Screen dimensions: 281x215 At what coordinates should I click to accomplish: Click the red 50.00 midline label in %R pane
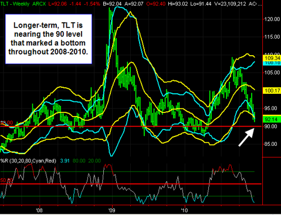pos(6,180)
